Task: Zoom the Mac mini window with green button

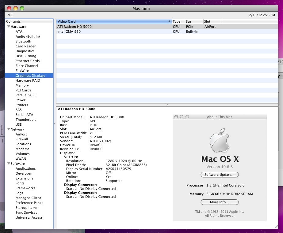Action: click(x=22, y=8)
